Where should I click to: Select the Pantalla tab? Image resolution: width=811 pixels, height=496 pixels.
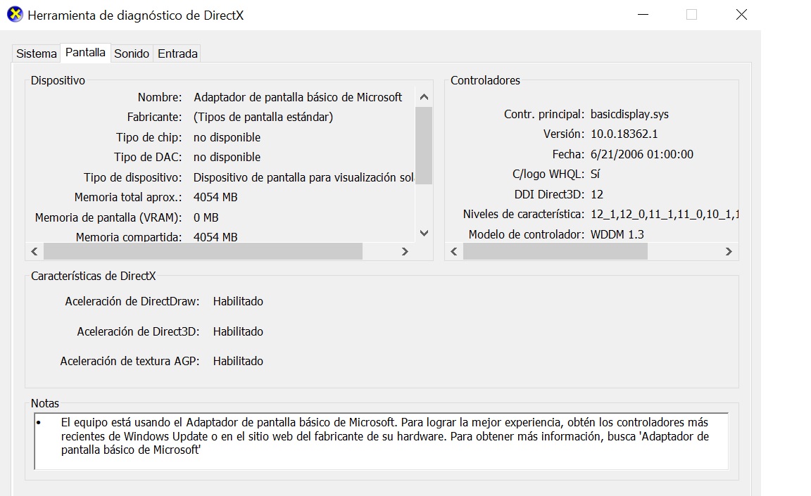click(x=85, y=53)
